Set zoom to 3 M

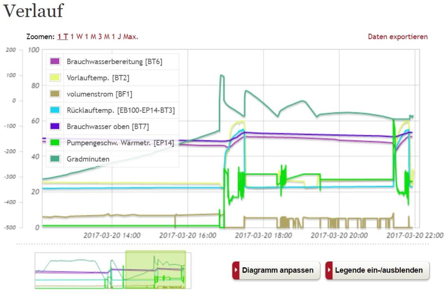[104, 37]
